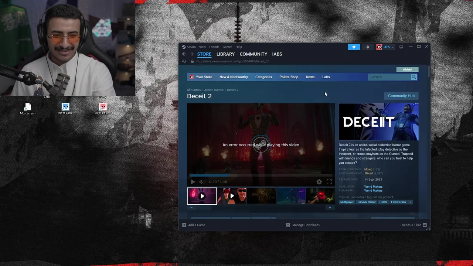The image size is (473, 266).
Task: Click the padlock icon beside the URL
Action: point(192,61)
